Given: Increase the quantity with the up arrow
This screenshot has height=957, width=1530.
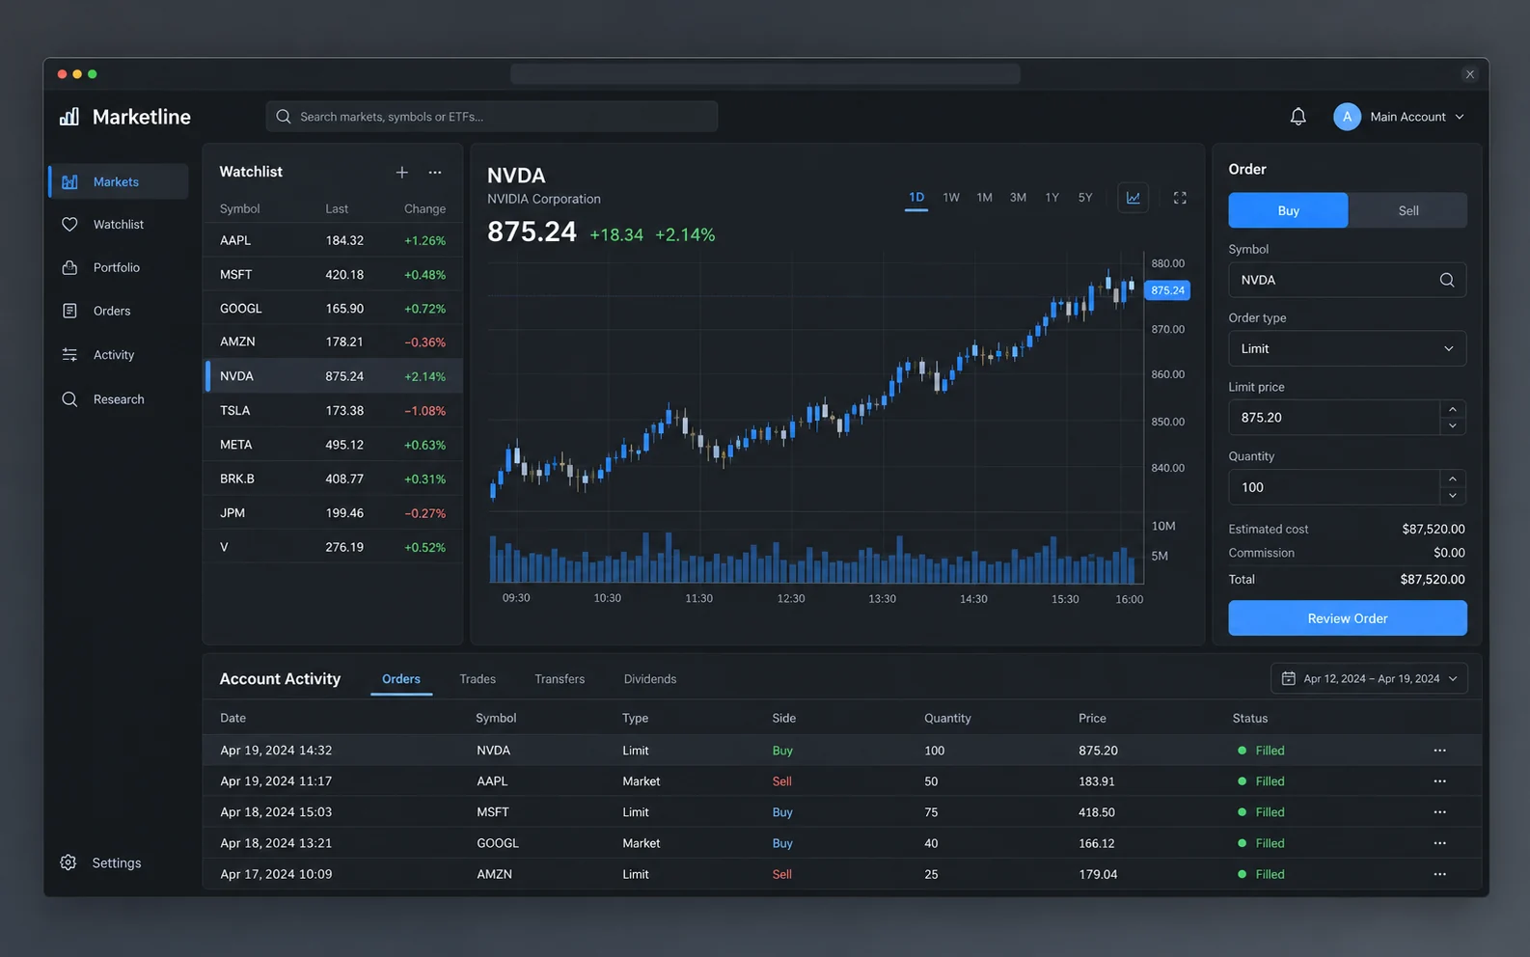Looking at the screenshot, I should click(1453, 478).
